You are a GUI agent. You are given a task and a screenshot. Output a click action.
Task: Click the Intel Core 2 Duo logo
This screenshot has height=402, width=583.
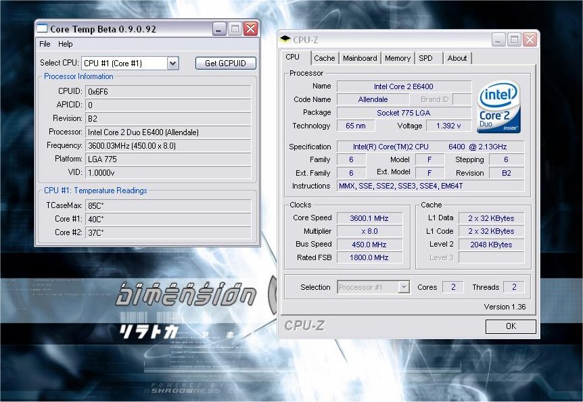(x=498, y=107)
